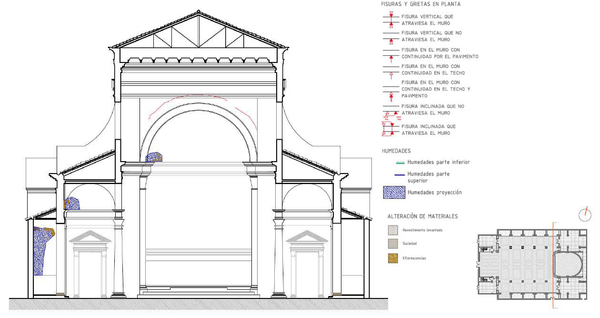Click the triangular roof truss at the top
This screenshot has height=318, width=600.
199,34
